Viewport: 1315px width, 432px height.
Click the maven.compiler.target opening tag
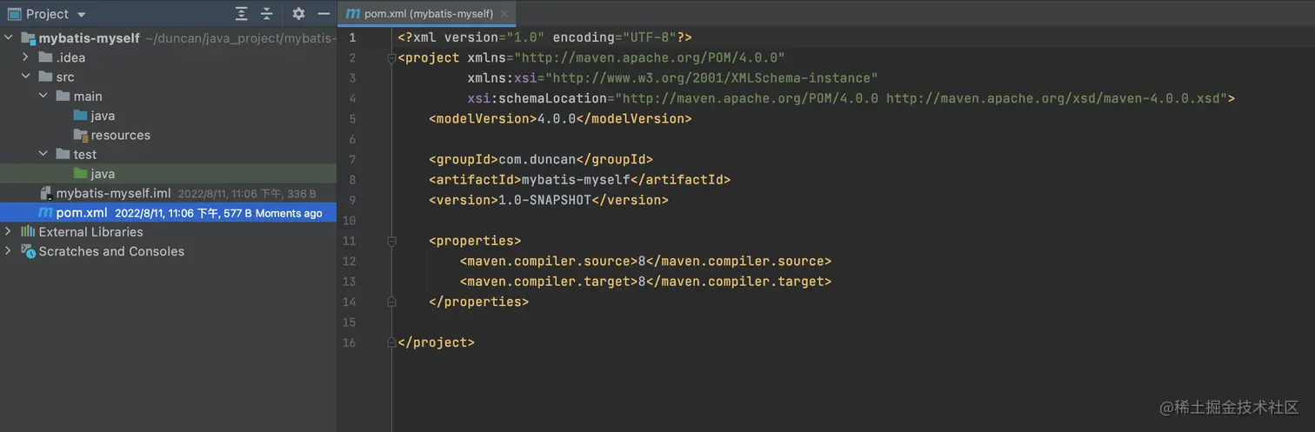(x=549, y=282)
